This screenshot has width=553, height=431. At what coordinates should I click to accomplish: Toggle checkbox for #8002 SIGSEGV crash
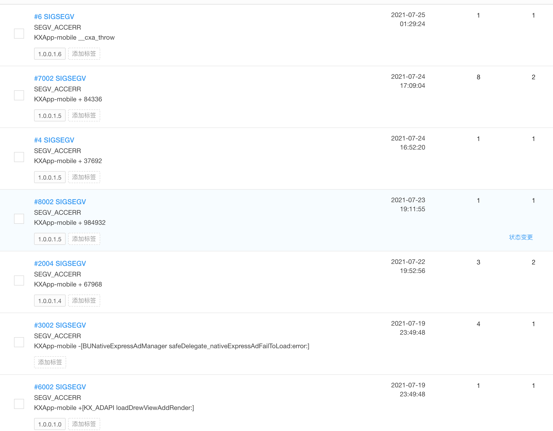[x=19, y=219]
